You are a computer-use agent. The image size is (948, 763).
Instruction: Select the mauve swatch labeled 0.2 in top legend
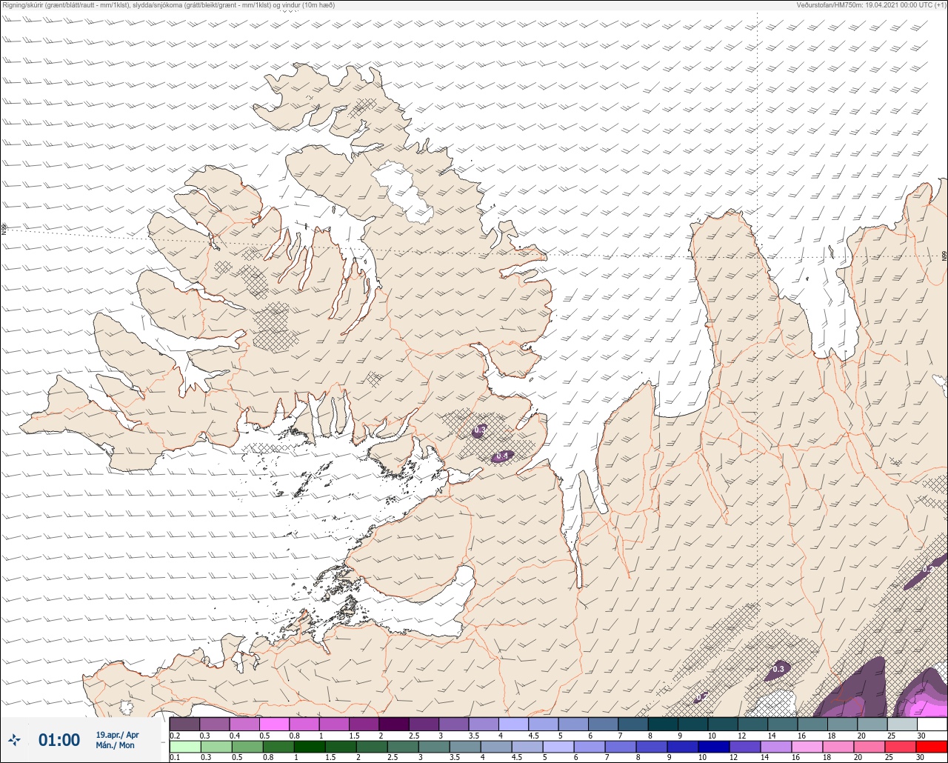(x=184, y=724)
